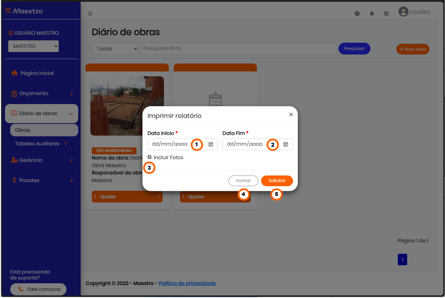The image size is (445, 298).
Task: Open the MAESTRO company dropdown
Action: (x=34, y=46)
